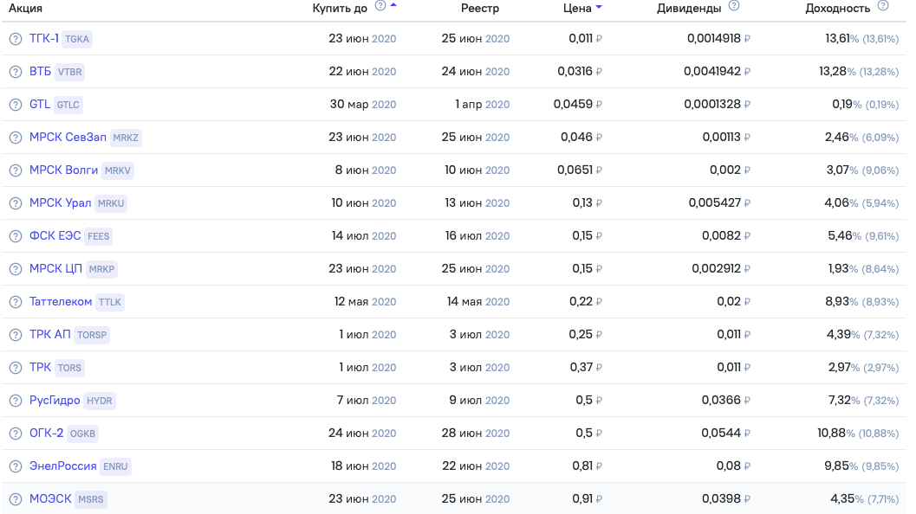This screenshot has height=514, width=916.
Task: Open the МОЭСК stock link
Action: click(50, 498)
